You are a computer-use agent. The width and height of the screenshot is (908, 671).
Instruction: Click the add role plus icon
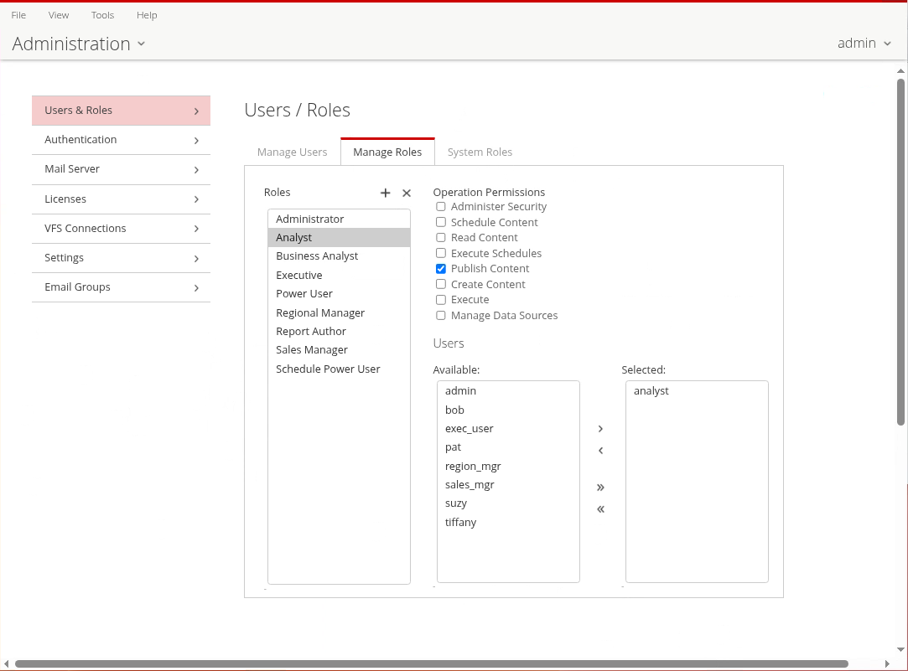(386, 193)
